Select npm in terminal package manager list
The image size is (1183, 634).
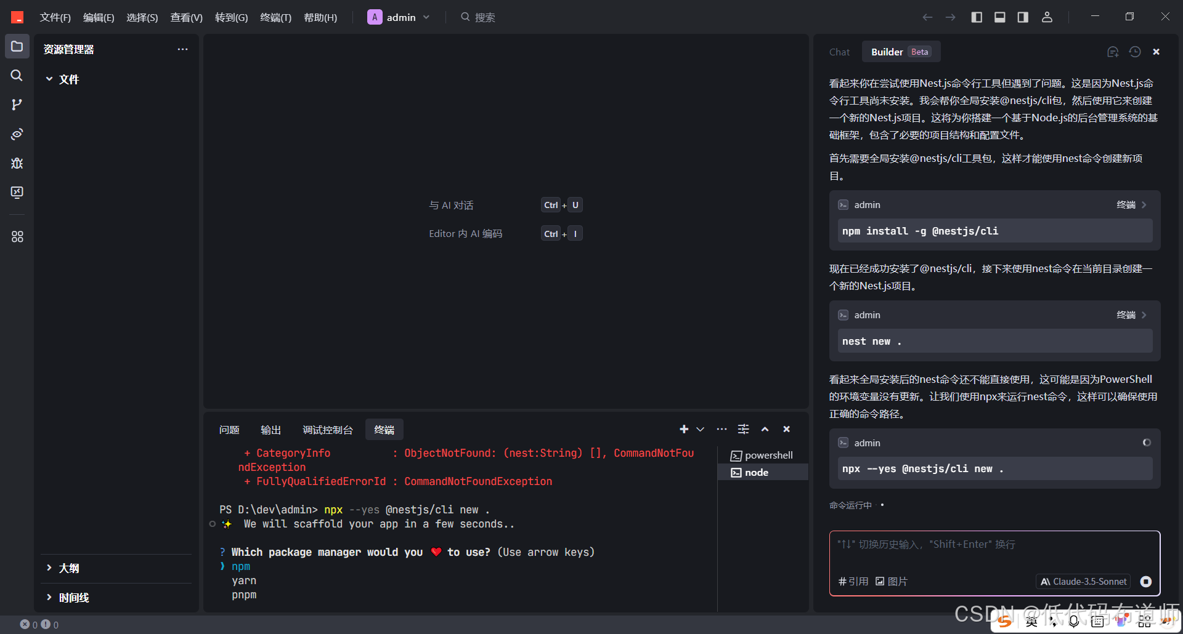tap(241, 566)
